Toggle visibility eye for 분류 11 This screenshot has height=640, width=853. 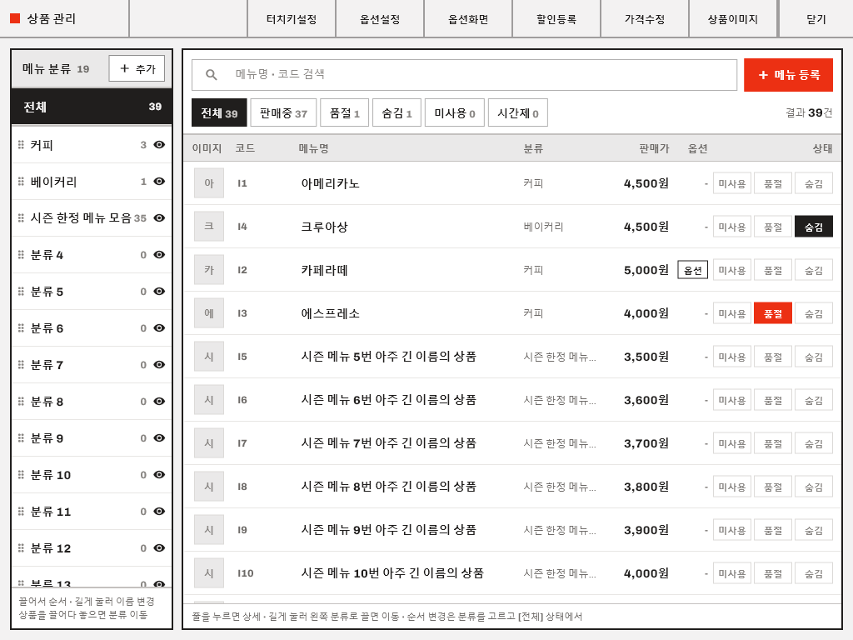click(x=159, y=512)
